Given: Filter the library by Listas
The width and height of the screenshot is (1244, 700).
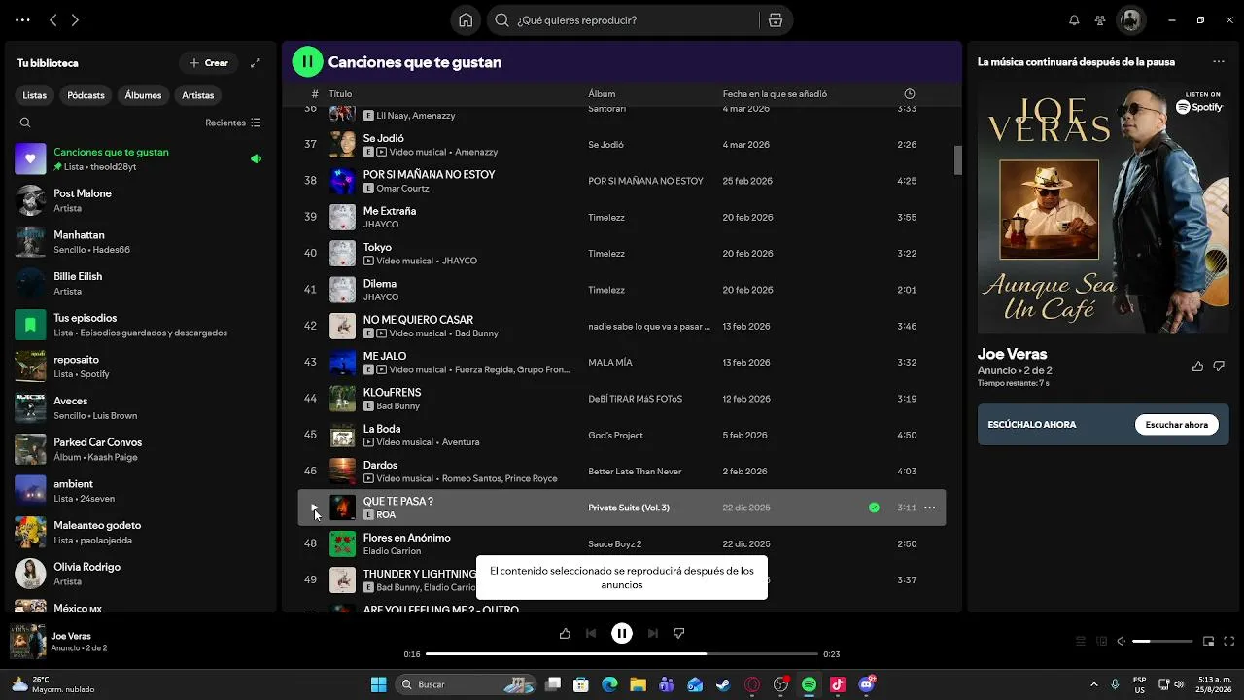Looking at the screenshot, I should pos(35,95).
